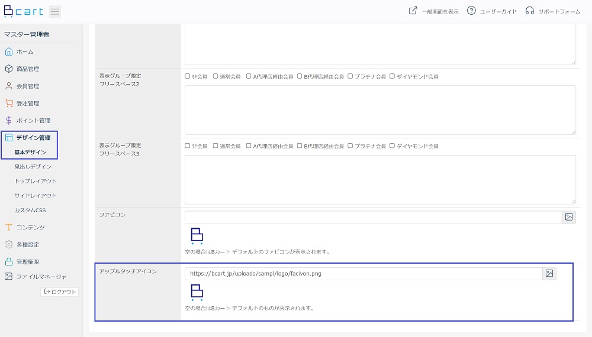Viewport: 592px width, 337px height.
Task: Check A代理店経由会員 for フリースペース3
Action: coord(249,145)
